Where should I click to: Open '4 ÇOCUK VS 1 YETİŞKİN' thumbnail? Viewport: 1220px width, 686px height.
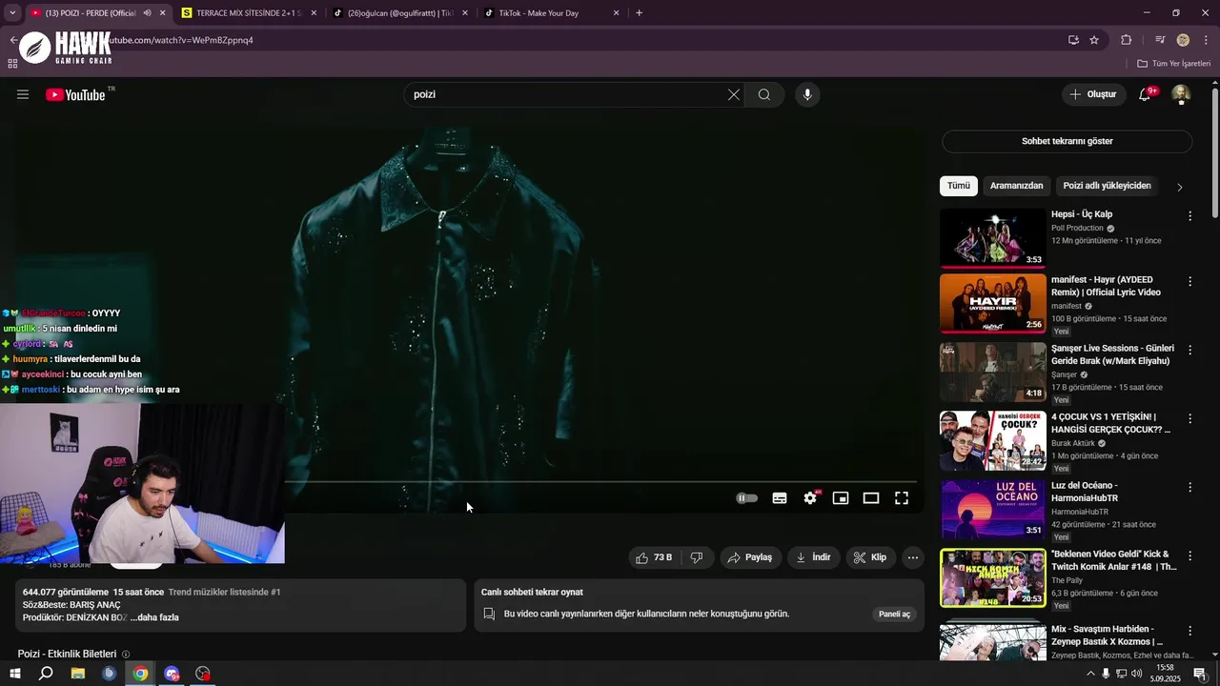[x=992, y=440]
